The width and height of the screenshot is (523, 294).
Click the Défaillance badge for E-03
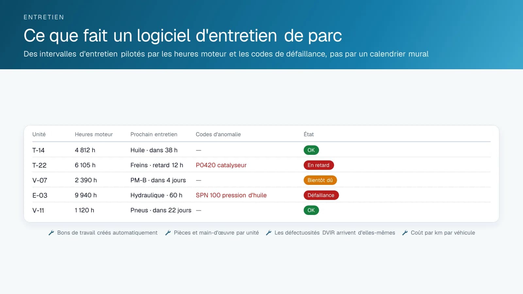[321, 195]
